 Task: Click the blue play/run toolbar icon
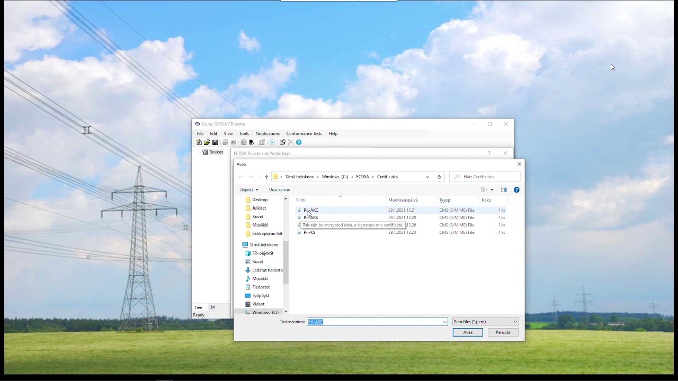272,142
